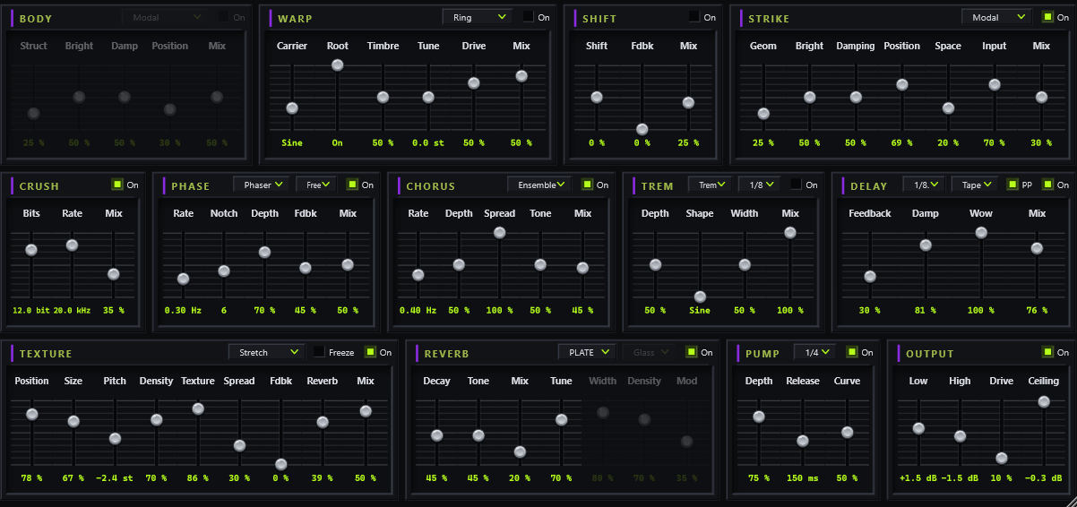Click the Texture Fdbk slider knob
The width and height of the screenshot is (1077, 507).
coord(281,464)
